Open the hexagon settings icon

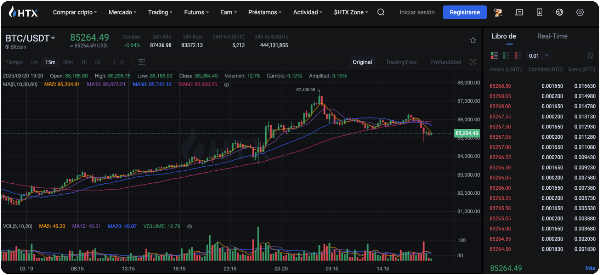[580, 12]
